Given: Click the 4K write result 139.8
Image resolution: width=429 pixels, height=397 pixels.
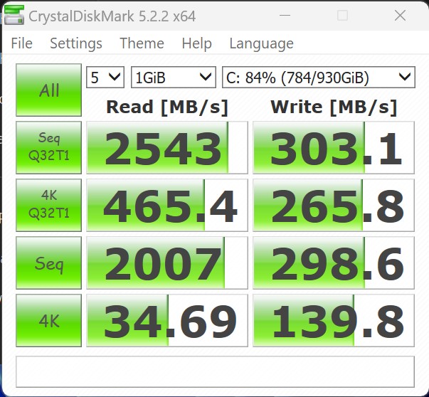Looking at the screenshot, I should pyautogui.click(x=334, y=321).
